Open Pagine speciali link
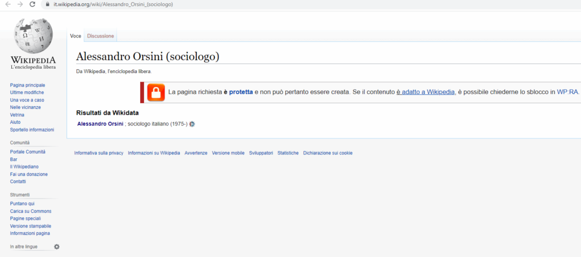Screen dimensions: 581x257 (26, 218)
